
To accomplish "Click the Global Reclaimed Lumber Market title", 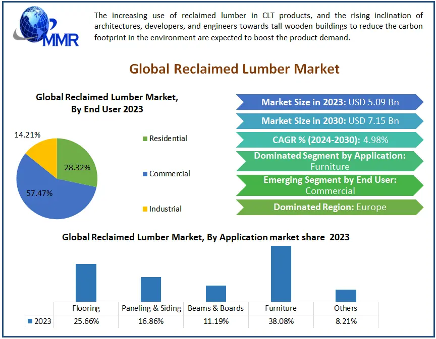I will 234,69.
